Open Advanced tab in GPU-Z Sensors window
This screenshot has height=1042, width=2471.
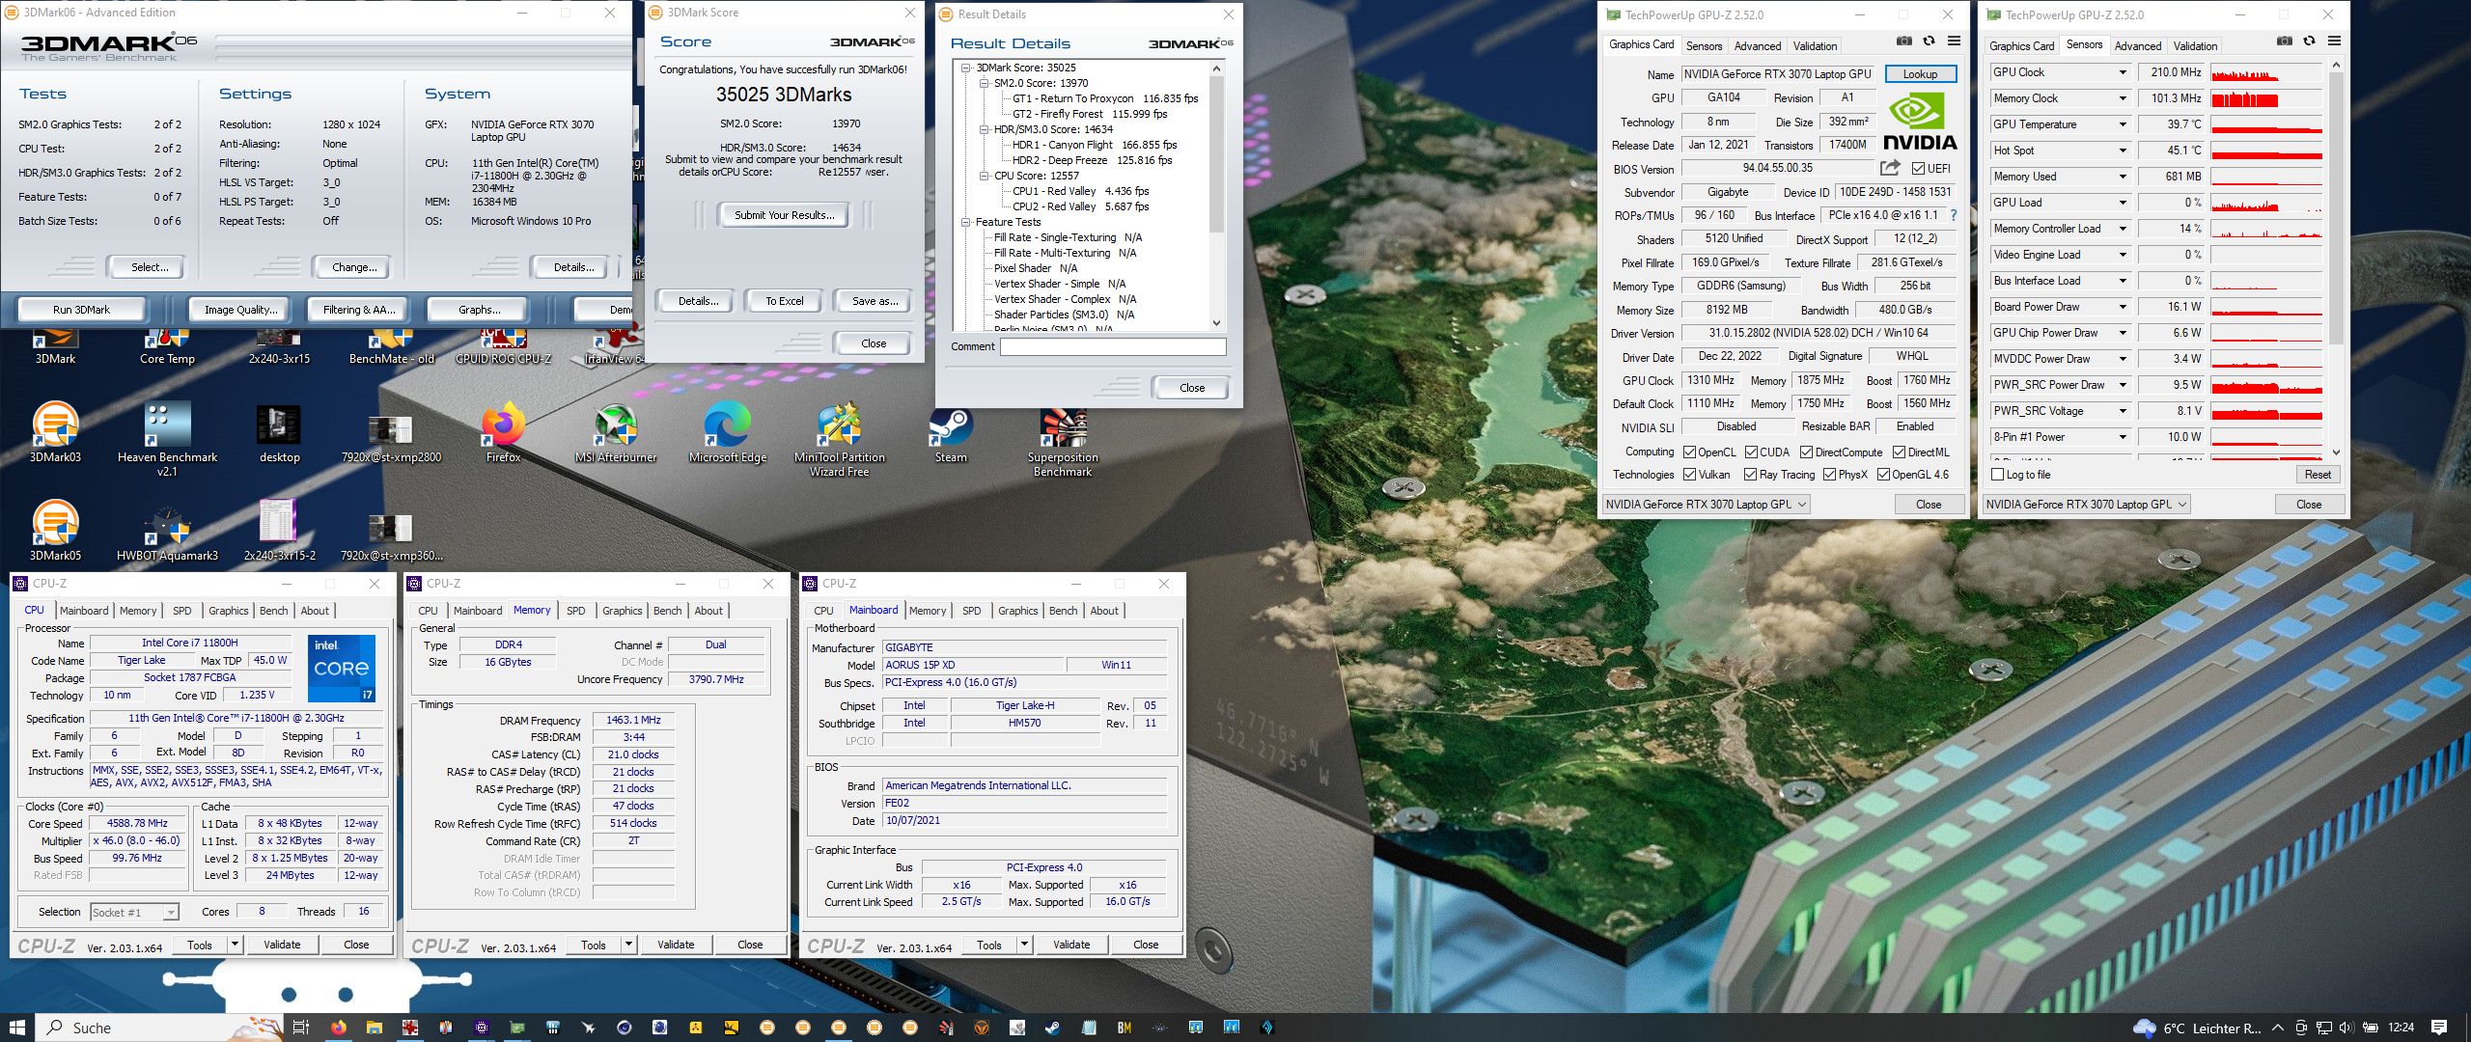pos(2138,45)
